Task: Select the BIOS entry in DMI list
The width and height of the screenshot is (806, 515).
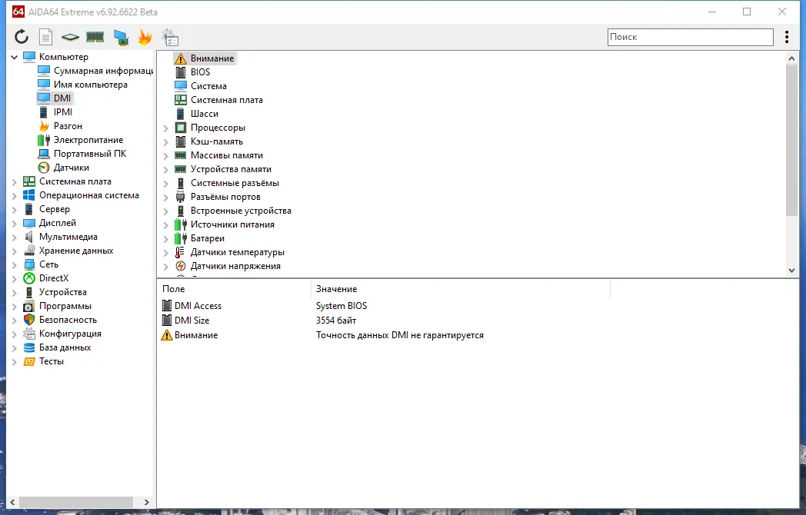Action: [200, 72]
